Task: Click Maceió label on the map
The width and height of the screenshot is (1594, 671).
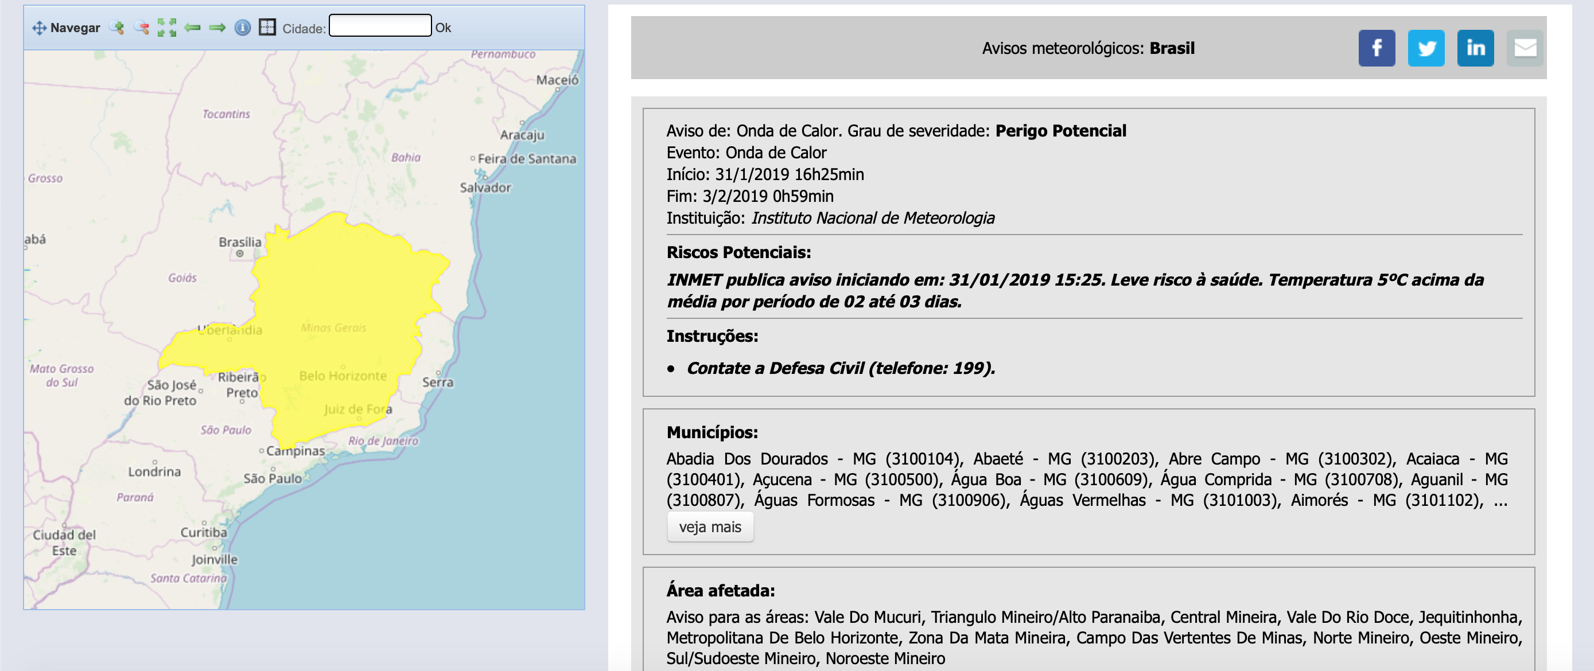Action: [x=558, y=80]
